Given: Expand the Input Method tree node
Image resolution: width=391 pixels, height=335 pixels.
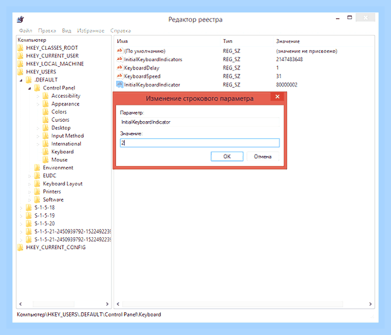Looking at the screenshot, I should [38, 136].
